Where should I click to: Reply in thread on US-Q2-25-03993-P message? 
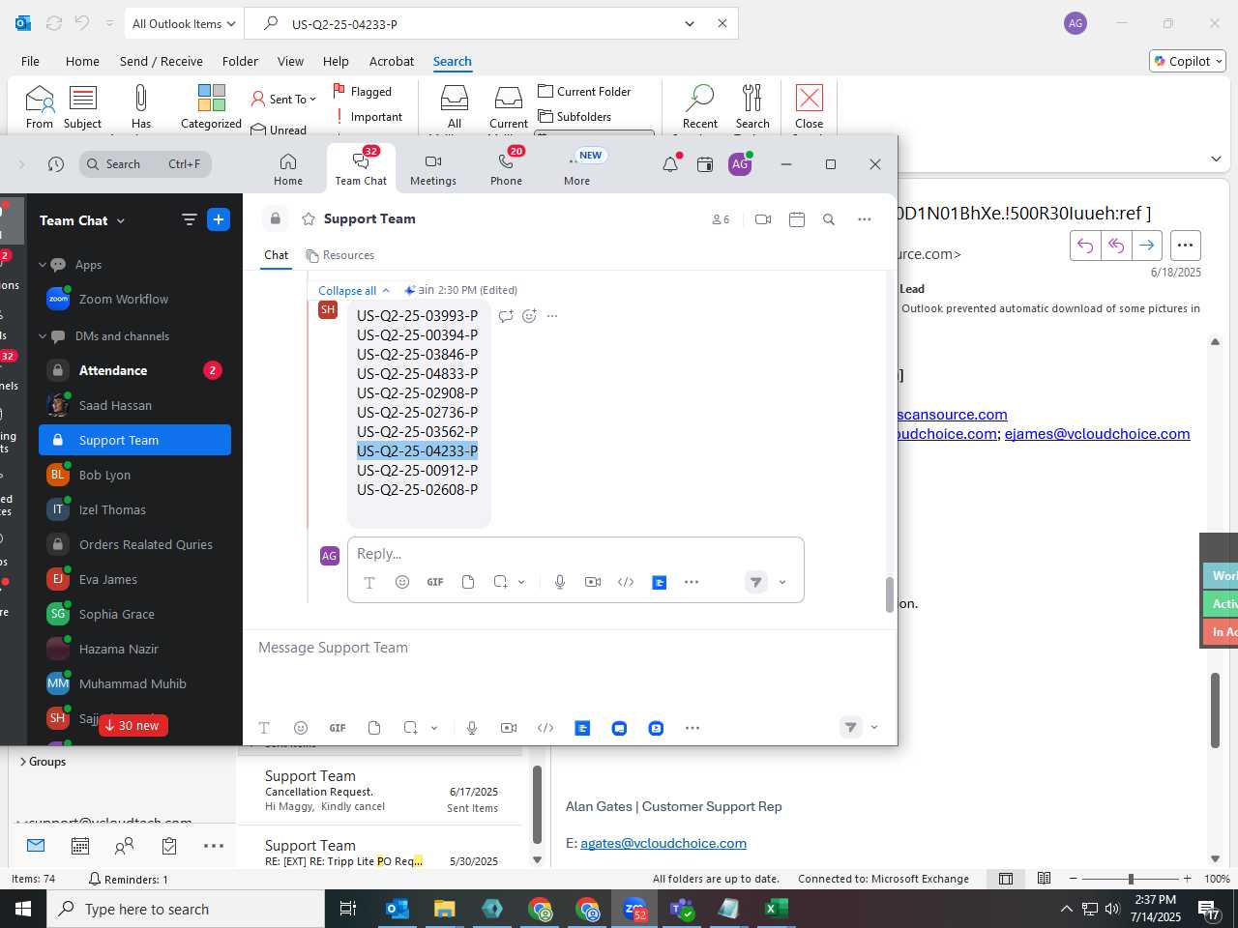pos(506,316)
